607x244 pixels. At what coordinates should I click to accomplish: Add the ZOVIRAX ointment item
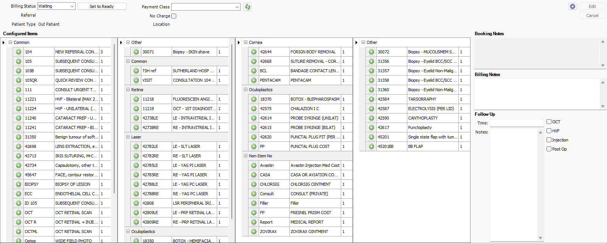click(x=254, y=232)
